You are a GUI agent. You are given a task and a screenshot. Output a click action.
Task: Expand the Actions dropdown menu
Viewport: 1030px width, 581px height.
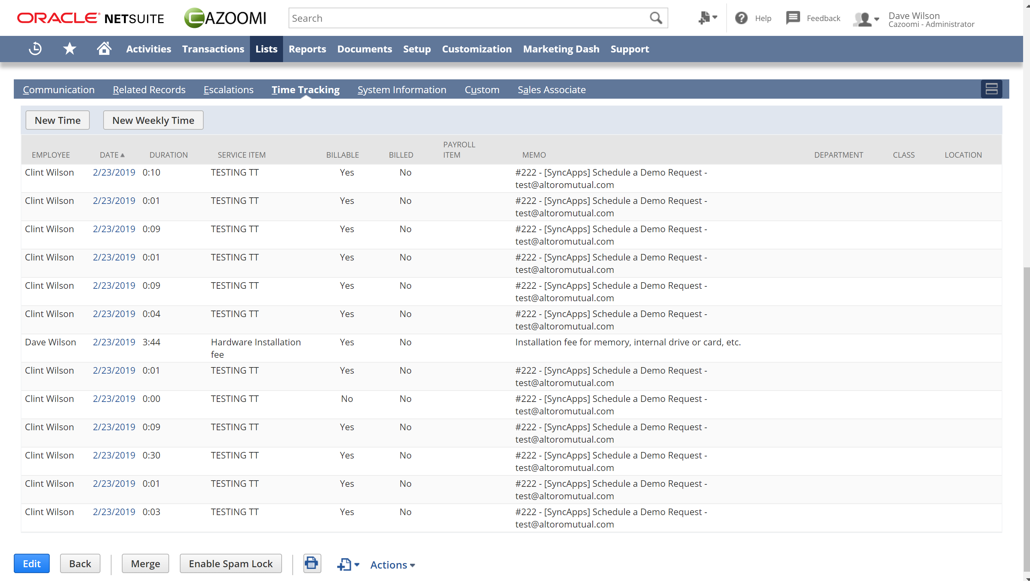tap(392, 565)
